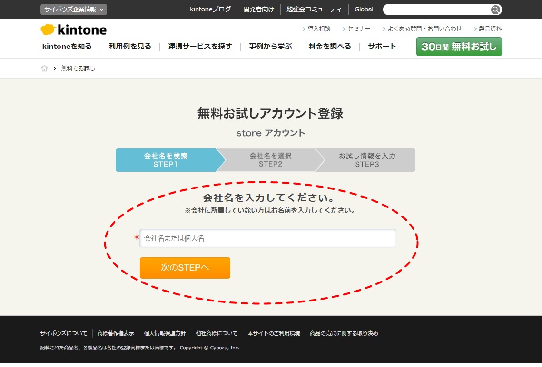This screenshot has height=367, width=542.
Task: Open the kintoneを知る menu
Action: point(67,46)
